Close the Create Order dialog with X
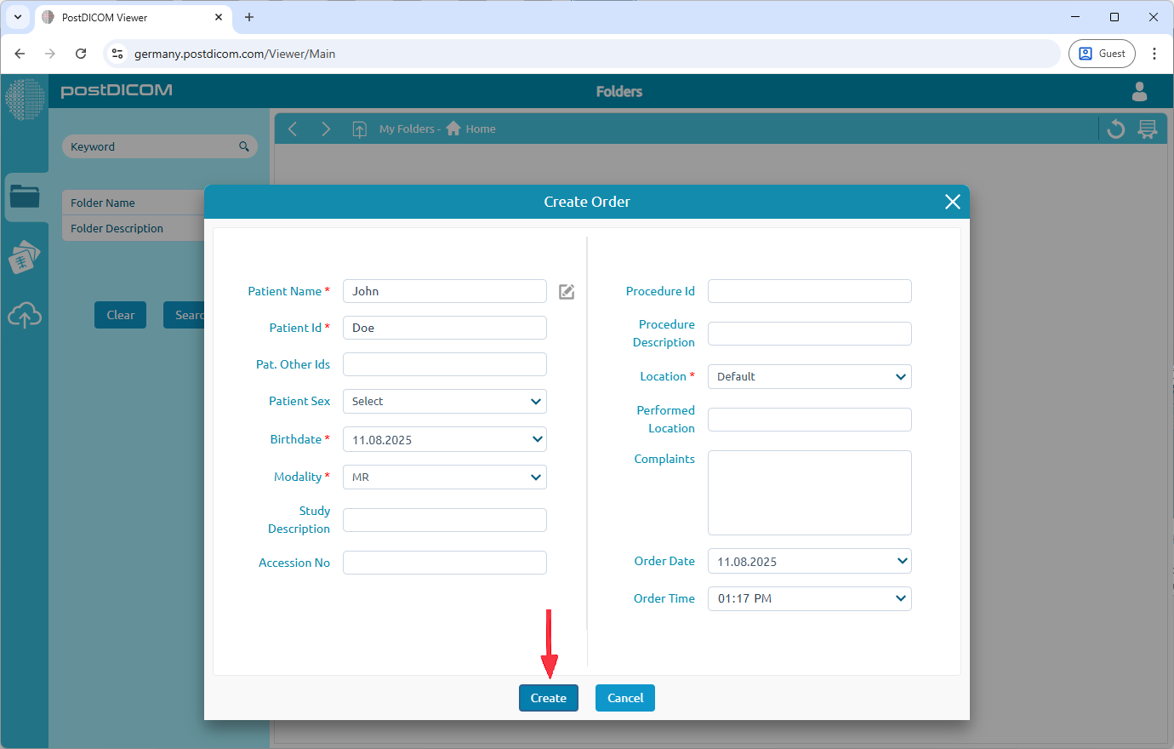The height and width of the screenshot is (749, 1174). [x=952, y=202]
